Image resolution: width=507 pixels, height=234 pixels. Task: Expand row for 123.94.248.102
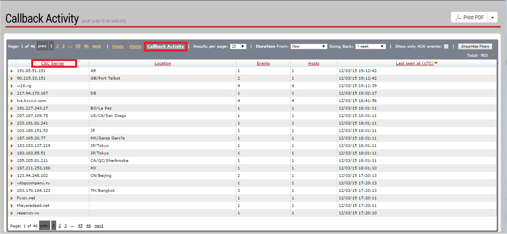[x=12, y=176]
